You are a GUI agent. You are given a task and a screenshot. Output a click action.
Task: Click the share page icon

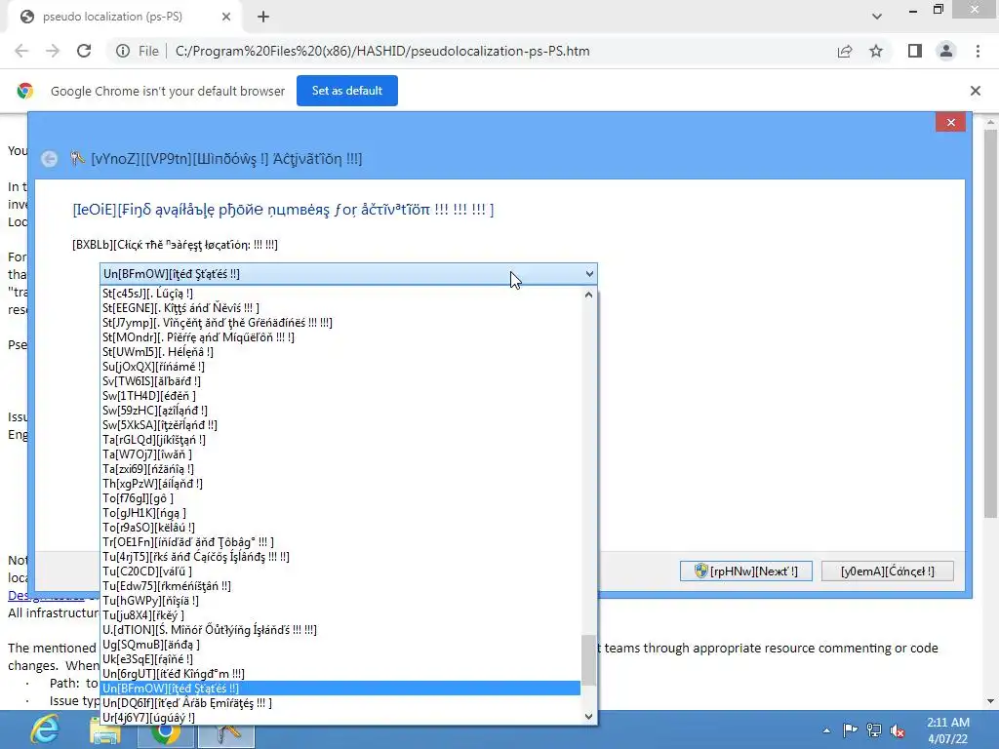(845, 51)
